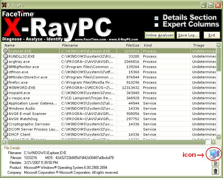Click the 3/21/2007 5:39:50 PM filedate value
The image size is (223, 178).
point(41,163)
